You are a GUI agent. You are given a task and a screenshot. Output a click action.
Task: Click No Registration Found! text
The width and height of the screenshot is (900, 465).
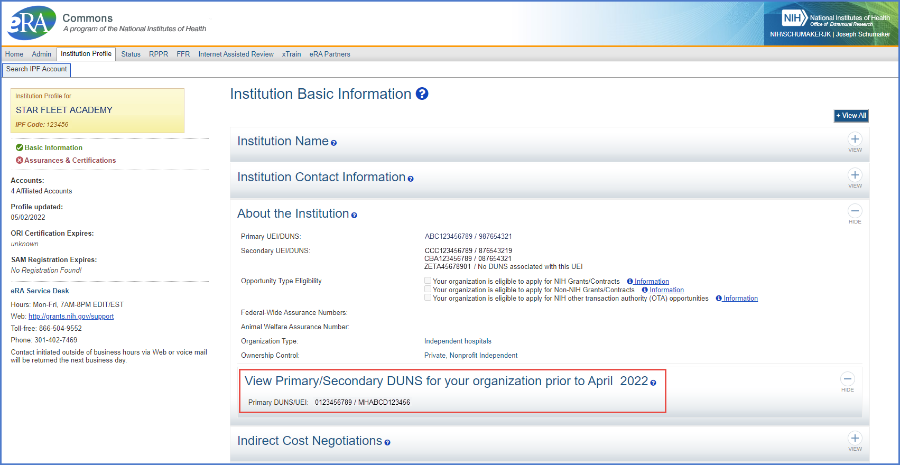click(46, 271)
